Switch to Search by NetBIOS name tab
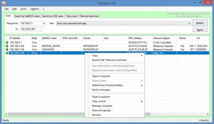The height and width of the screenshot is (124, 214). point(27,16)
